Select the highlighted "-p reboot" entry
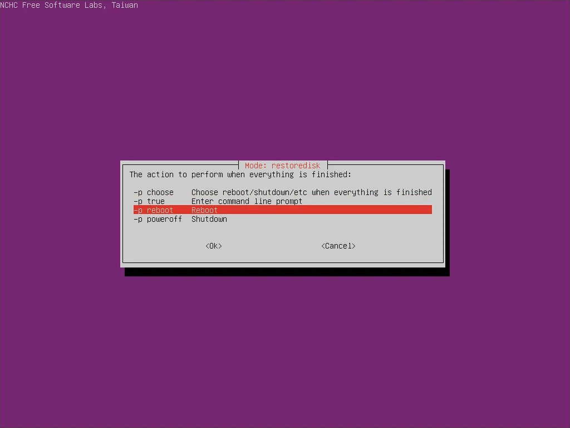Screen dimensions: 570x428 point(154,210)
